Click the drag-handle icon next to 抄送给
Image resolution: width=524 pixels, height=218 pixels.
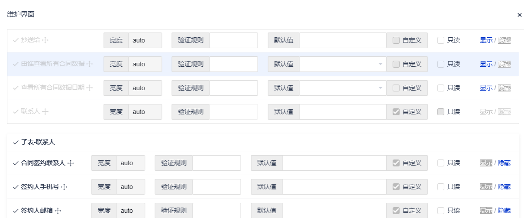(x=45, y=40)
